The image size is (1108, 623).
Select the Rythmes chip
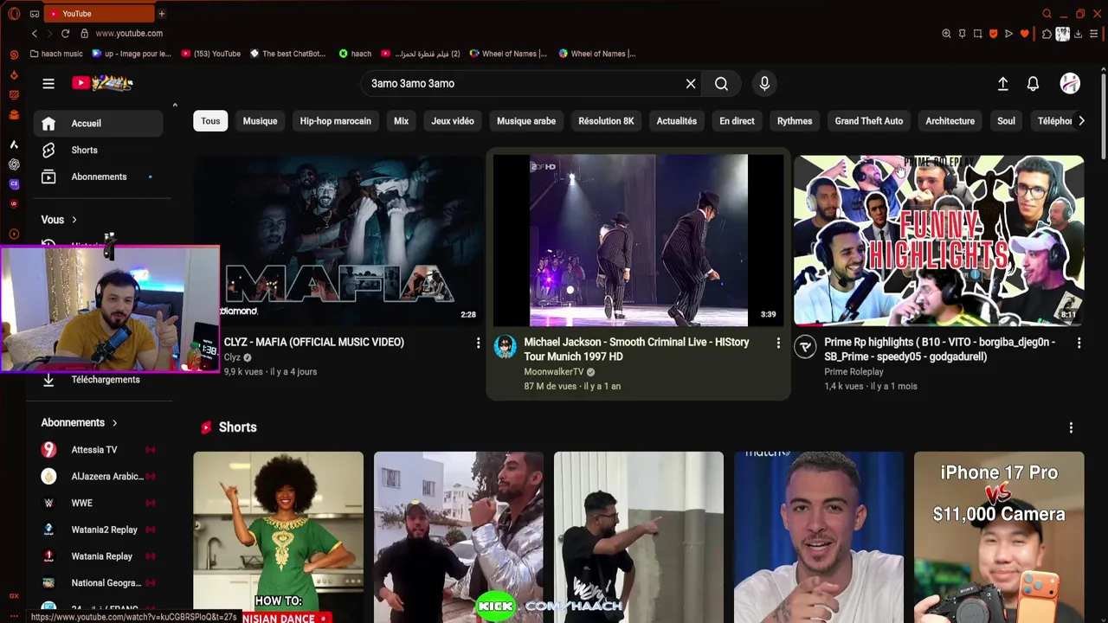pos(795,121)
